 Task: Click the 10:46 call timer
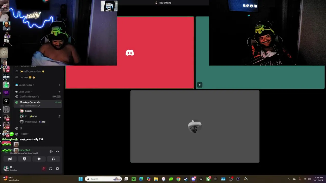click(x=58, y=102)
